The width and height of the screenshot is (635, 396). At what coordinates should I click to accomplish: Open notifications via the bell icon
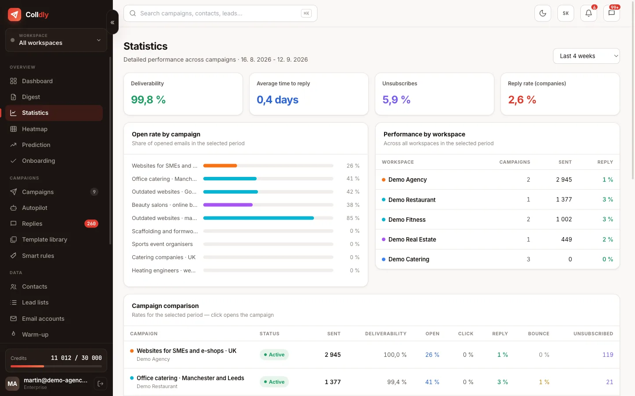[589, 13]
